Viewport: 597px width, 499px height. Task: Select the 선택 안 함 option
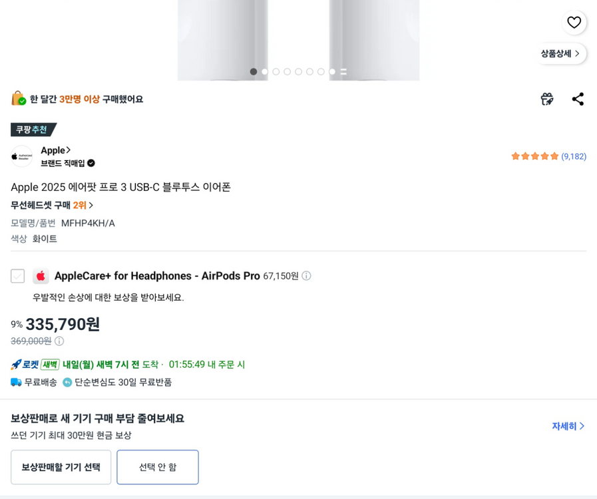tap(158, 467)
